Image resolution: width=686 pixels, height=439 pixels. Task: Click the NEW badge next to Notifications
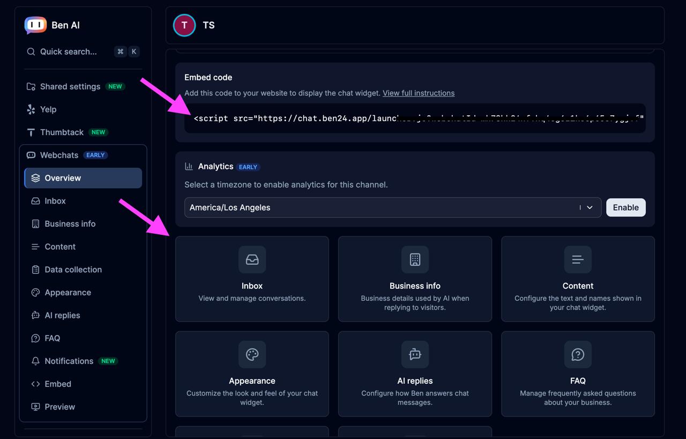pyautogui.click(x=108, y=361)
